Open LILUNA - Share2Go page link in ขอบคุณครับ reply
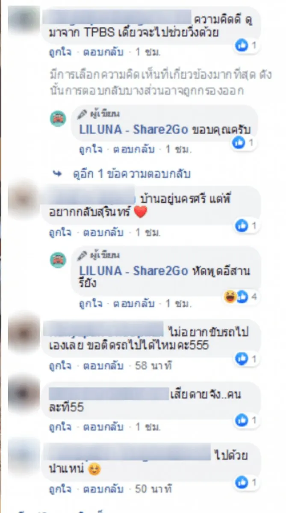286x513 pixels. [133, 130]
